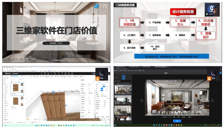Click the blue confirm button below the panorama
The height and width of the screenshot is (129, 224).
[x=177, y=121]
